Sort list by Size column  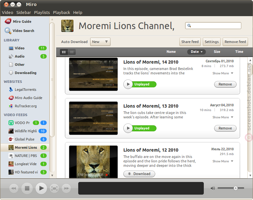pos(217,52)
